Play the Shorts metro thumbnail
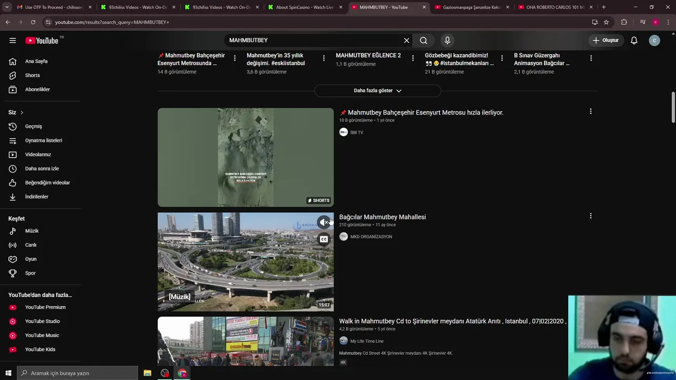 246,157
